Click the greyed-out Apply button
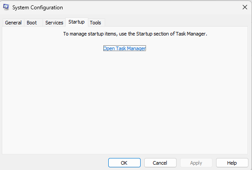Image resolution: width=252 pixels, height=170 pixels. 196,163
